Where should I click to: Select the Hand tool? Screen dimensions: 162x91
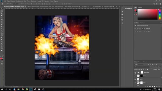2,51
